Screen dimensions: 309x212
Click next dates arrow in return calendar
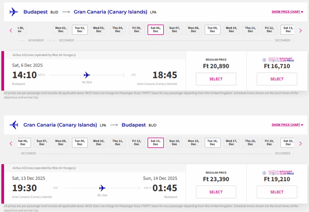[x=300, y=144]
